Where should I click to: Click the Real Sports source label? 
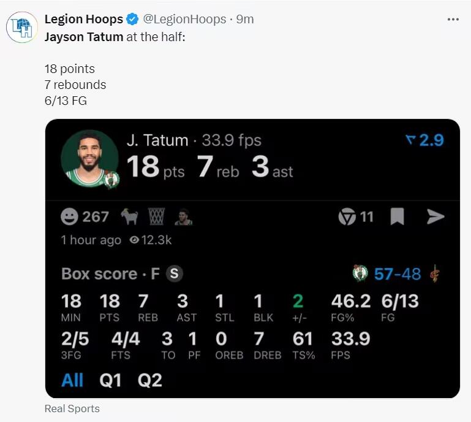pos(72,409)
